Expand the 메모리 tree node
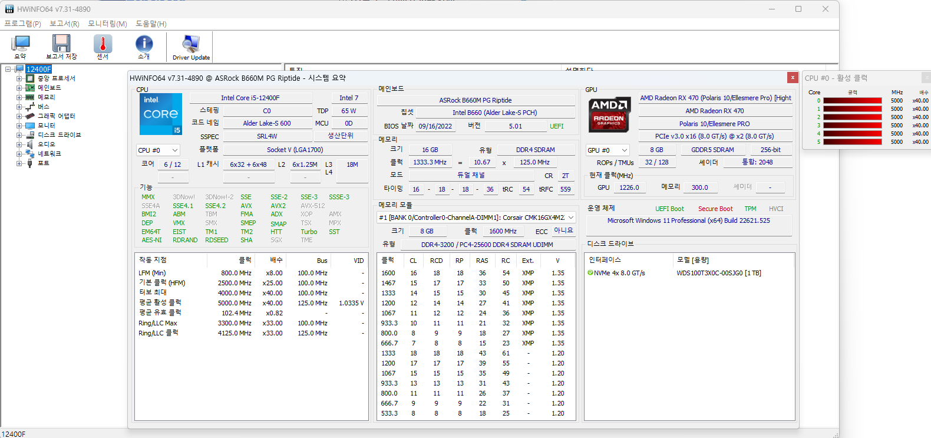 19,97
